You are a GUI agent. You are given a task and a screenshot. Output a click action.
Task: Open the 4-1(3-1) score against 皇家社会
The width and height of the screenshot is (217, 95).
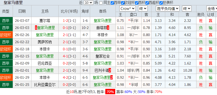click(x=69, y=56)
